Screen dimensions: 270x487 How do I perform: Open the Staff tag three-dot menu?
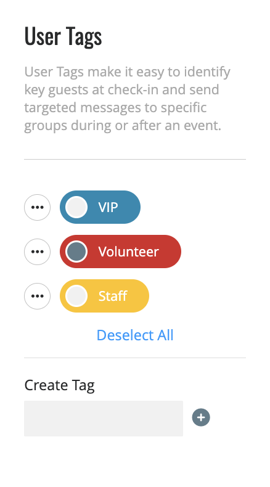tap(37, 296)
